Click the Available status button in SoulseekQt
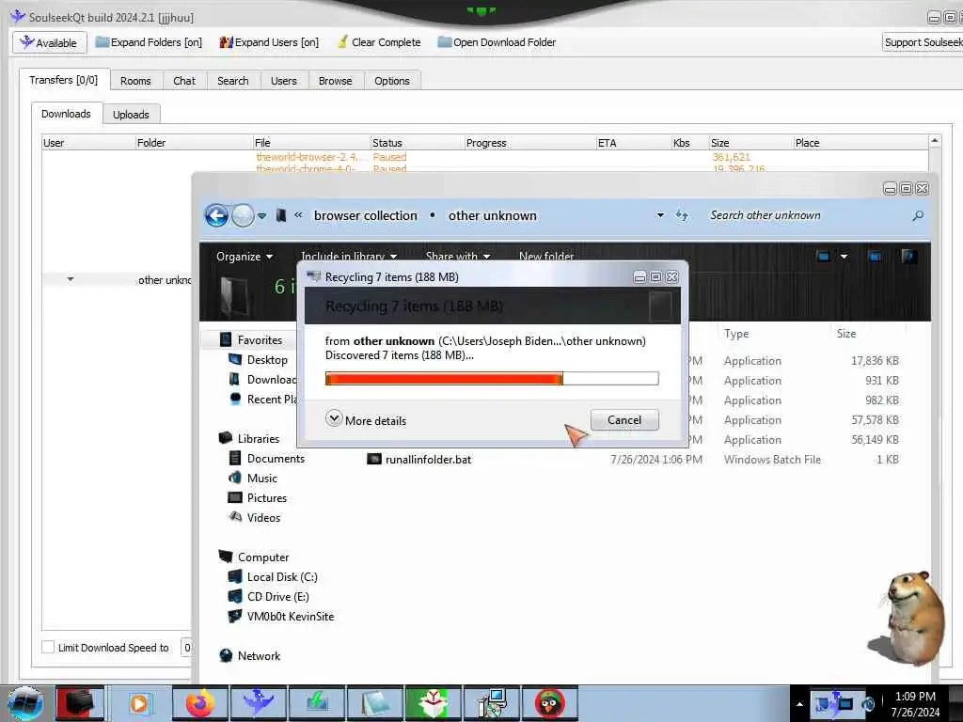Screen dimensions: 963x722 point(49,42)
